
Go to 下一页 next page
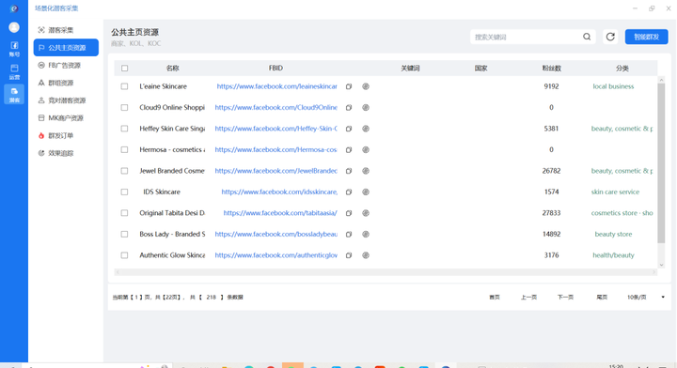click(565, 298)
